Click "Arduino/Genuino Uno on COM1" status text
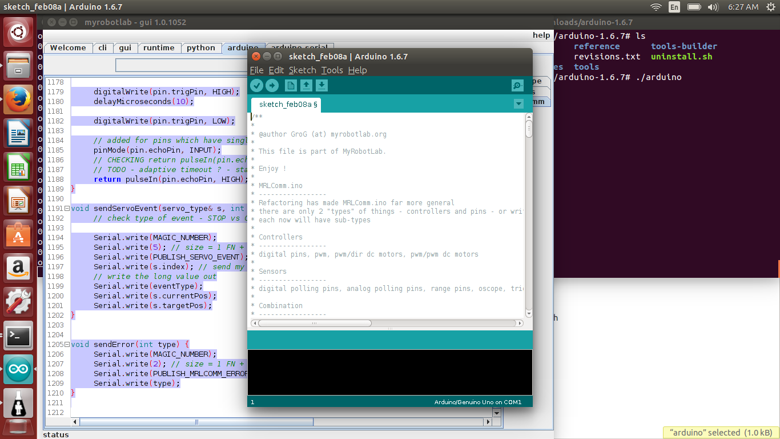Screen dimensions: 780x439 point(478,402)
